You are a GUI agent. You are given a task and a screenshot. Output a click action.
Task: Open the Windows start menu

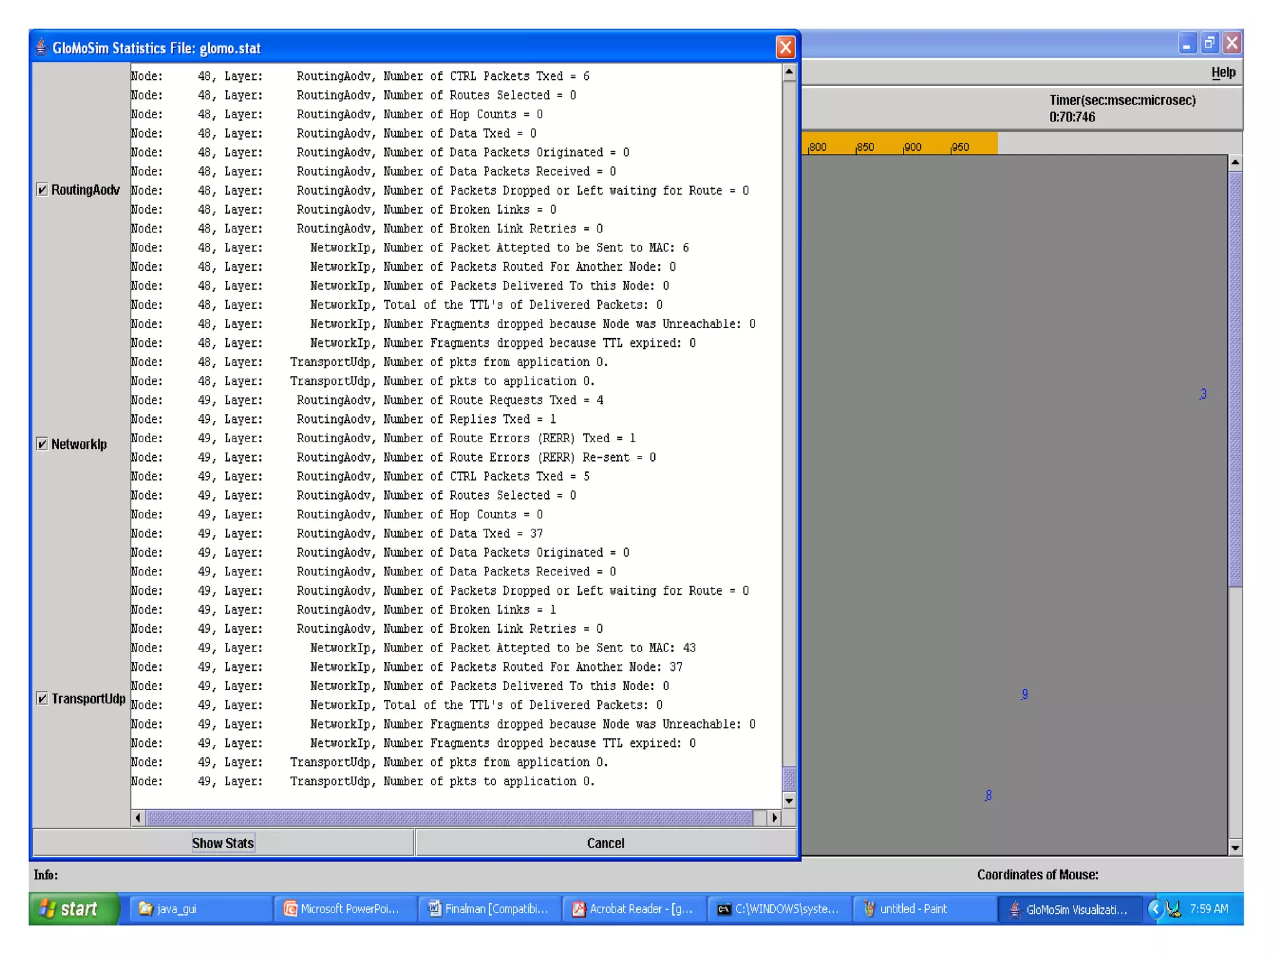[x=73, y=909]
